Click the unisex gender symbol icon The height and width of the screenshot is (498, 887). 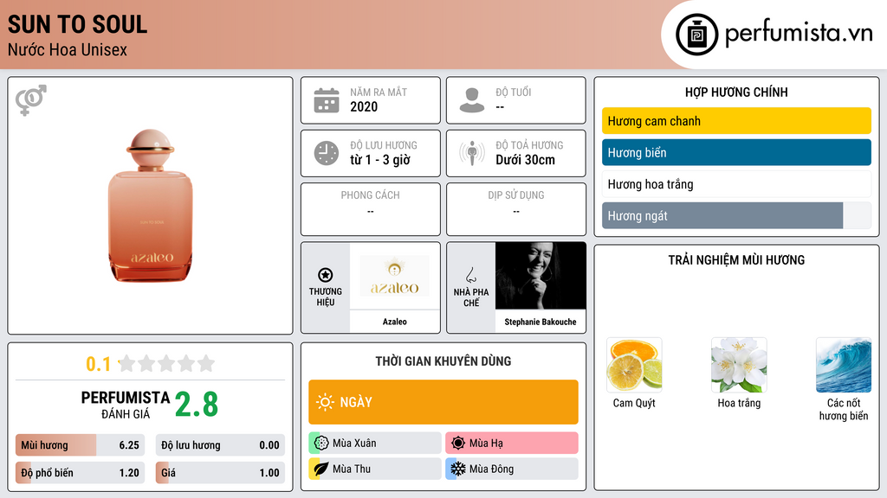tap(31, 100)
